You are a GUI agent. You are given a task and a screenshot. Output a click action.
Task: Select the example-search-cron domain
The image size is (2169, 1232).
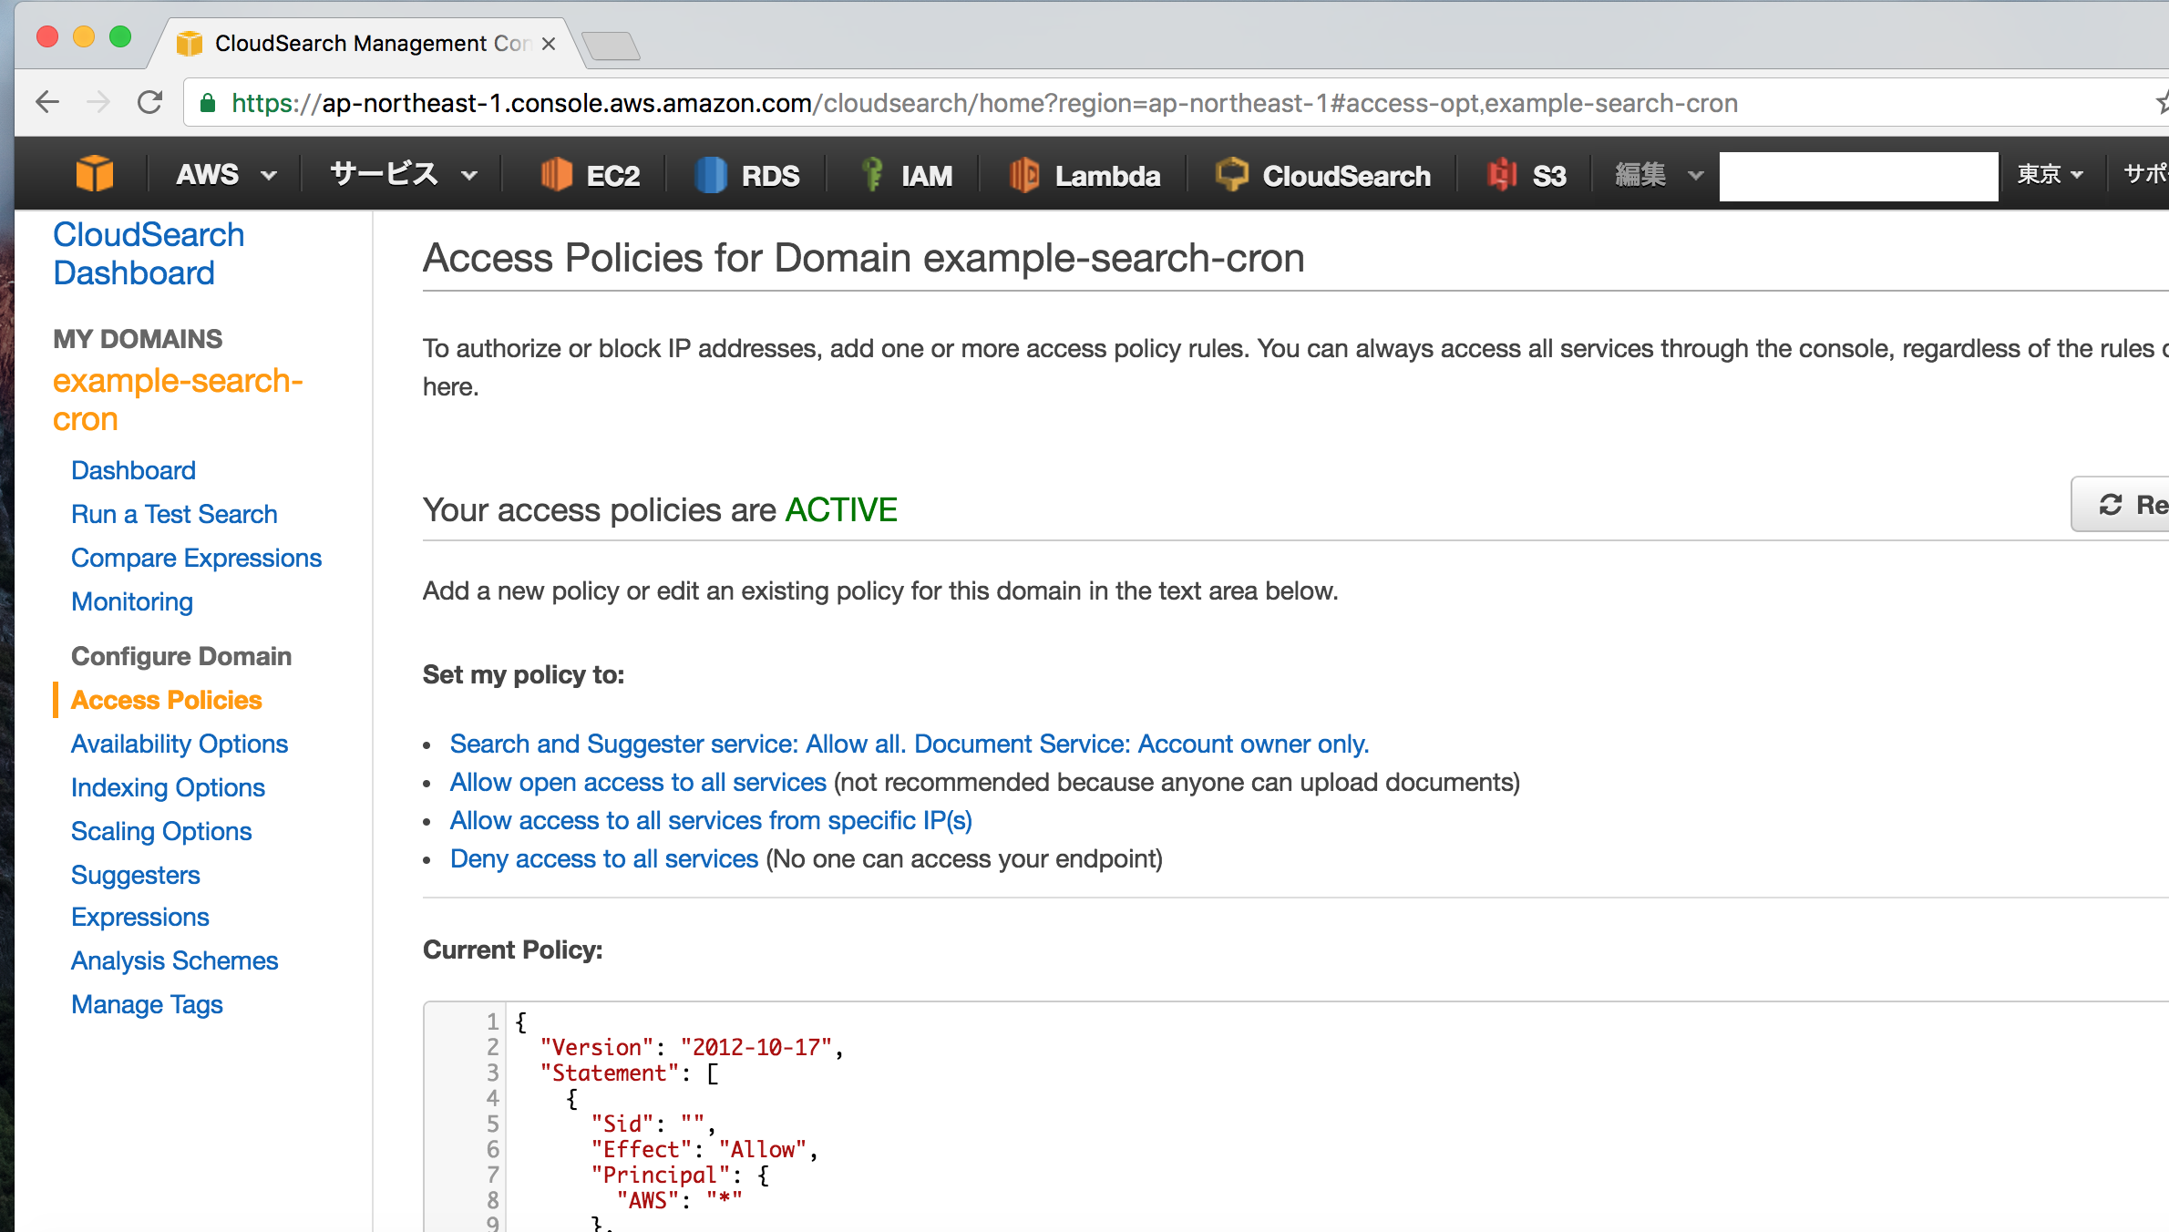(x=178, y=400)
